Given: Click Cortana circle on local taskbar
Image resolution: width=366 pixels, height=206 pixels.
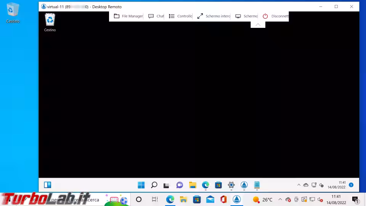Looking at the screenshot, I should click(139, 200).
